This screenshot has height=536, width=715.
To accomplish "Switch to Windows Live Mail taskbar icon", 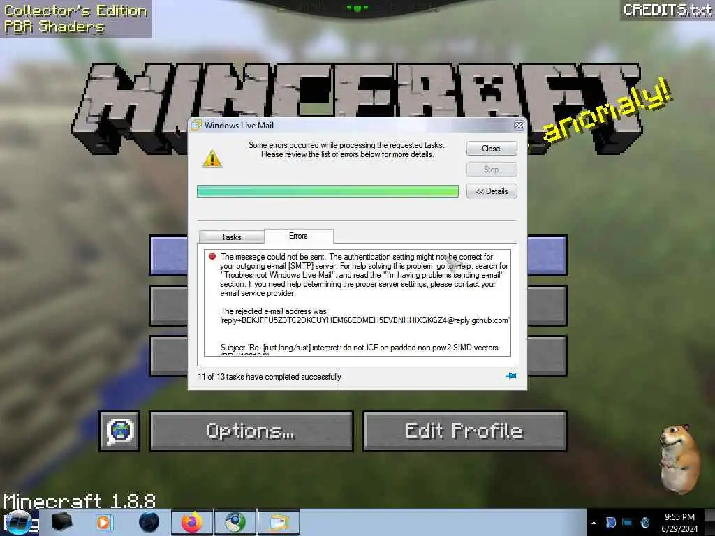I will pos(279,522).
